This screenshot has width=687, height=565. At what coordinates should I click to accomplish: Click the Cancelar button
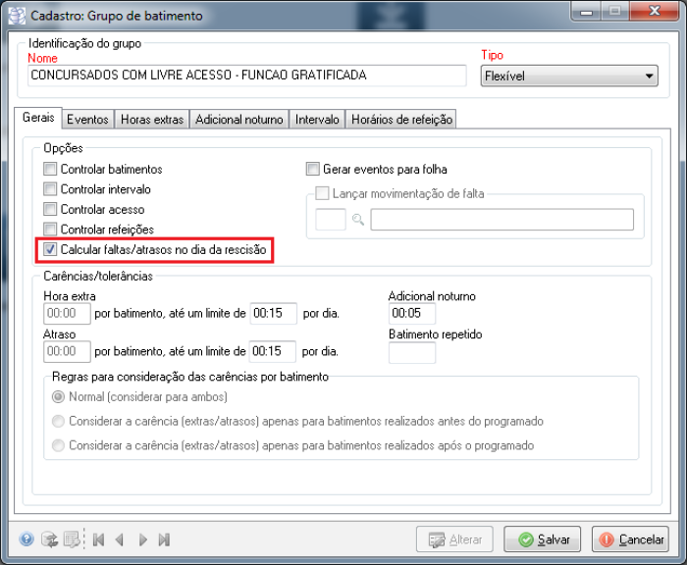pyautogui.click(x=629, y=539)
